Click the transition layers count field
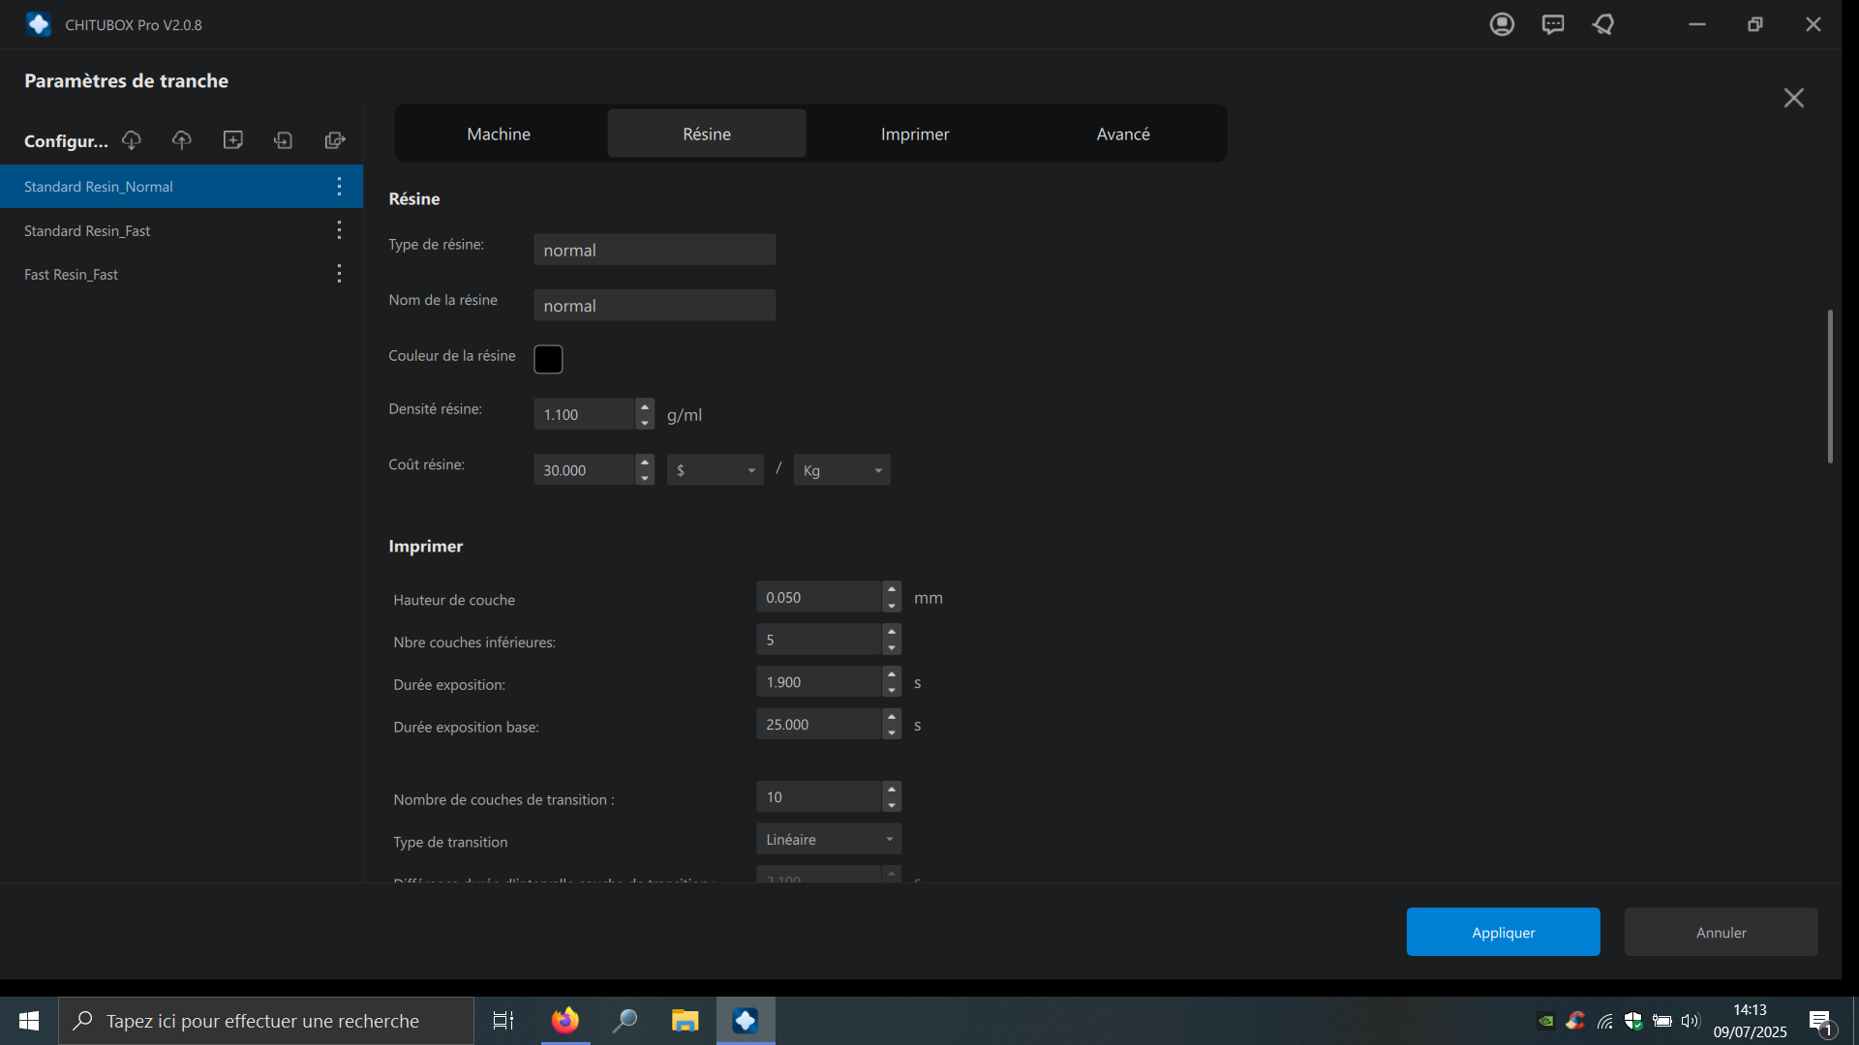Image resolution: width=1859 pixels, height=1045 pixels. [819, 796]
